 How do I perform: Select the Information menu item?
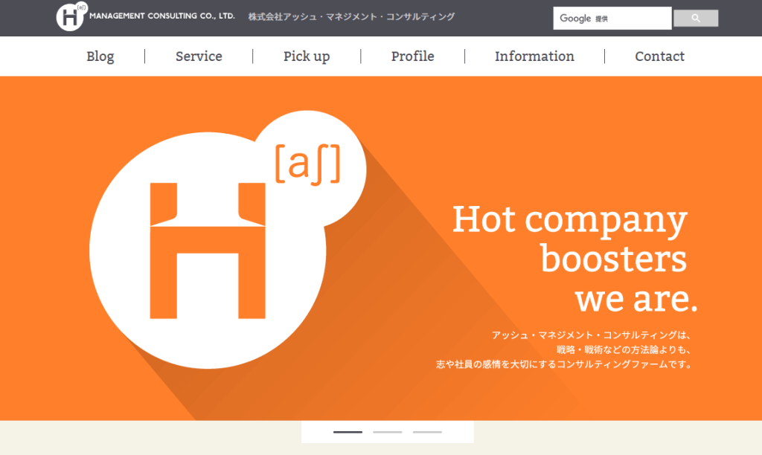click(534, 57)
